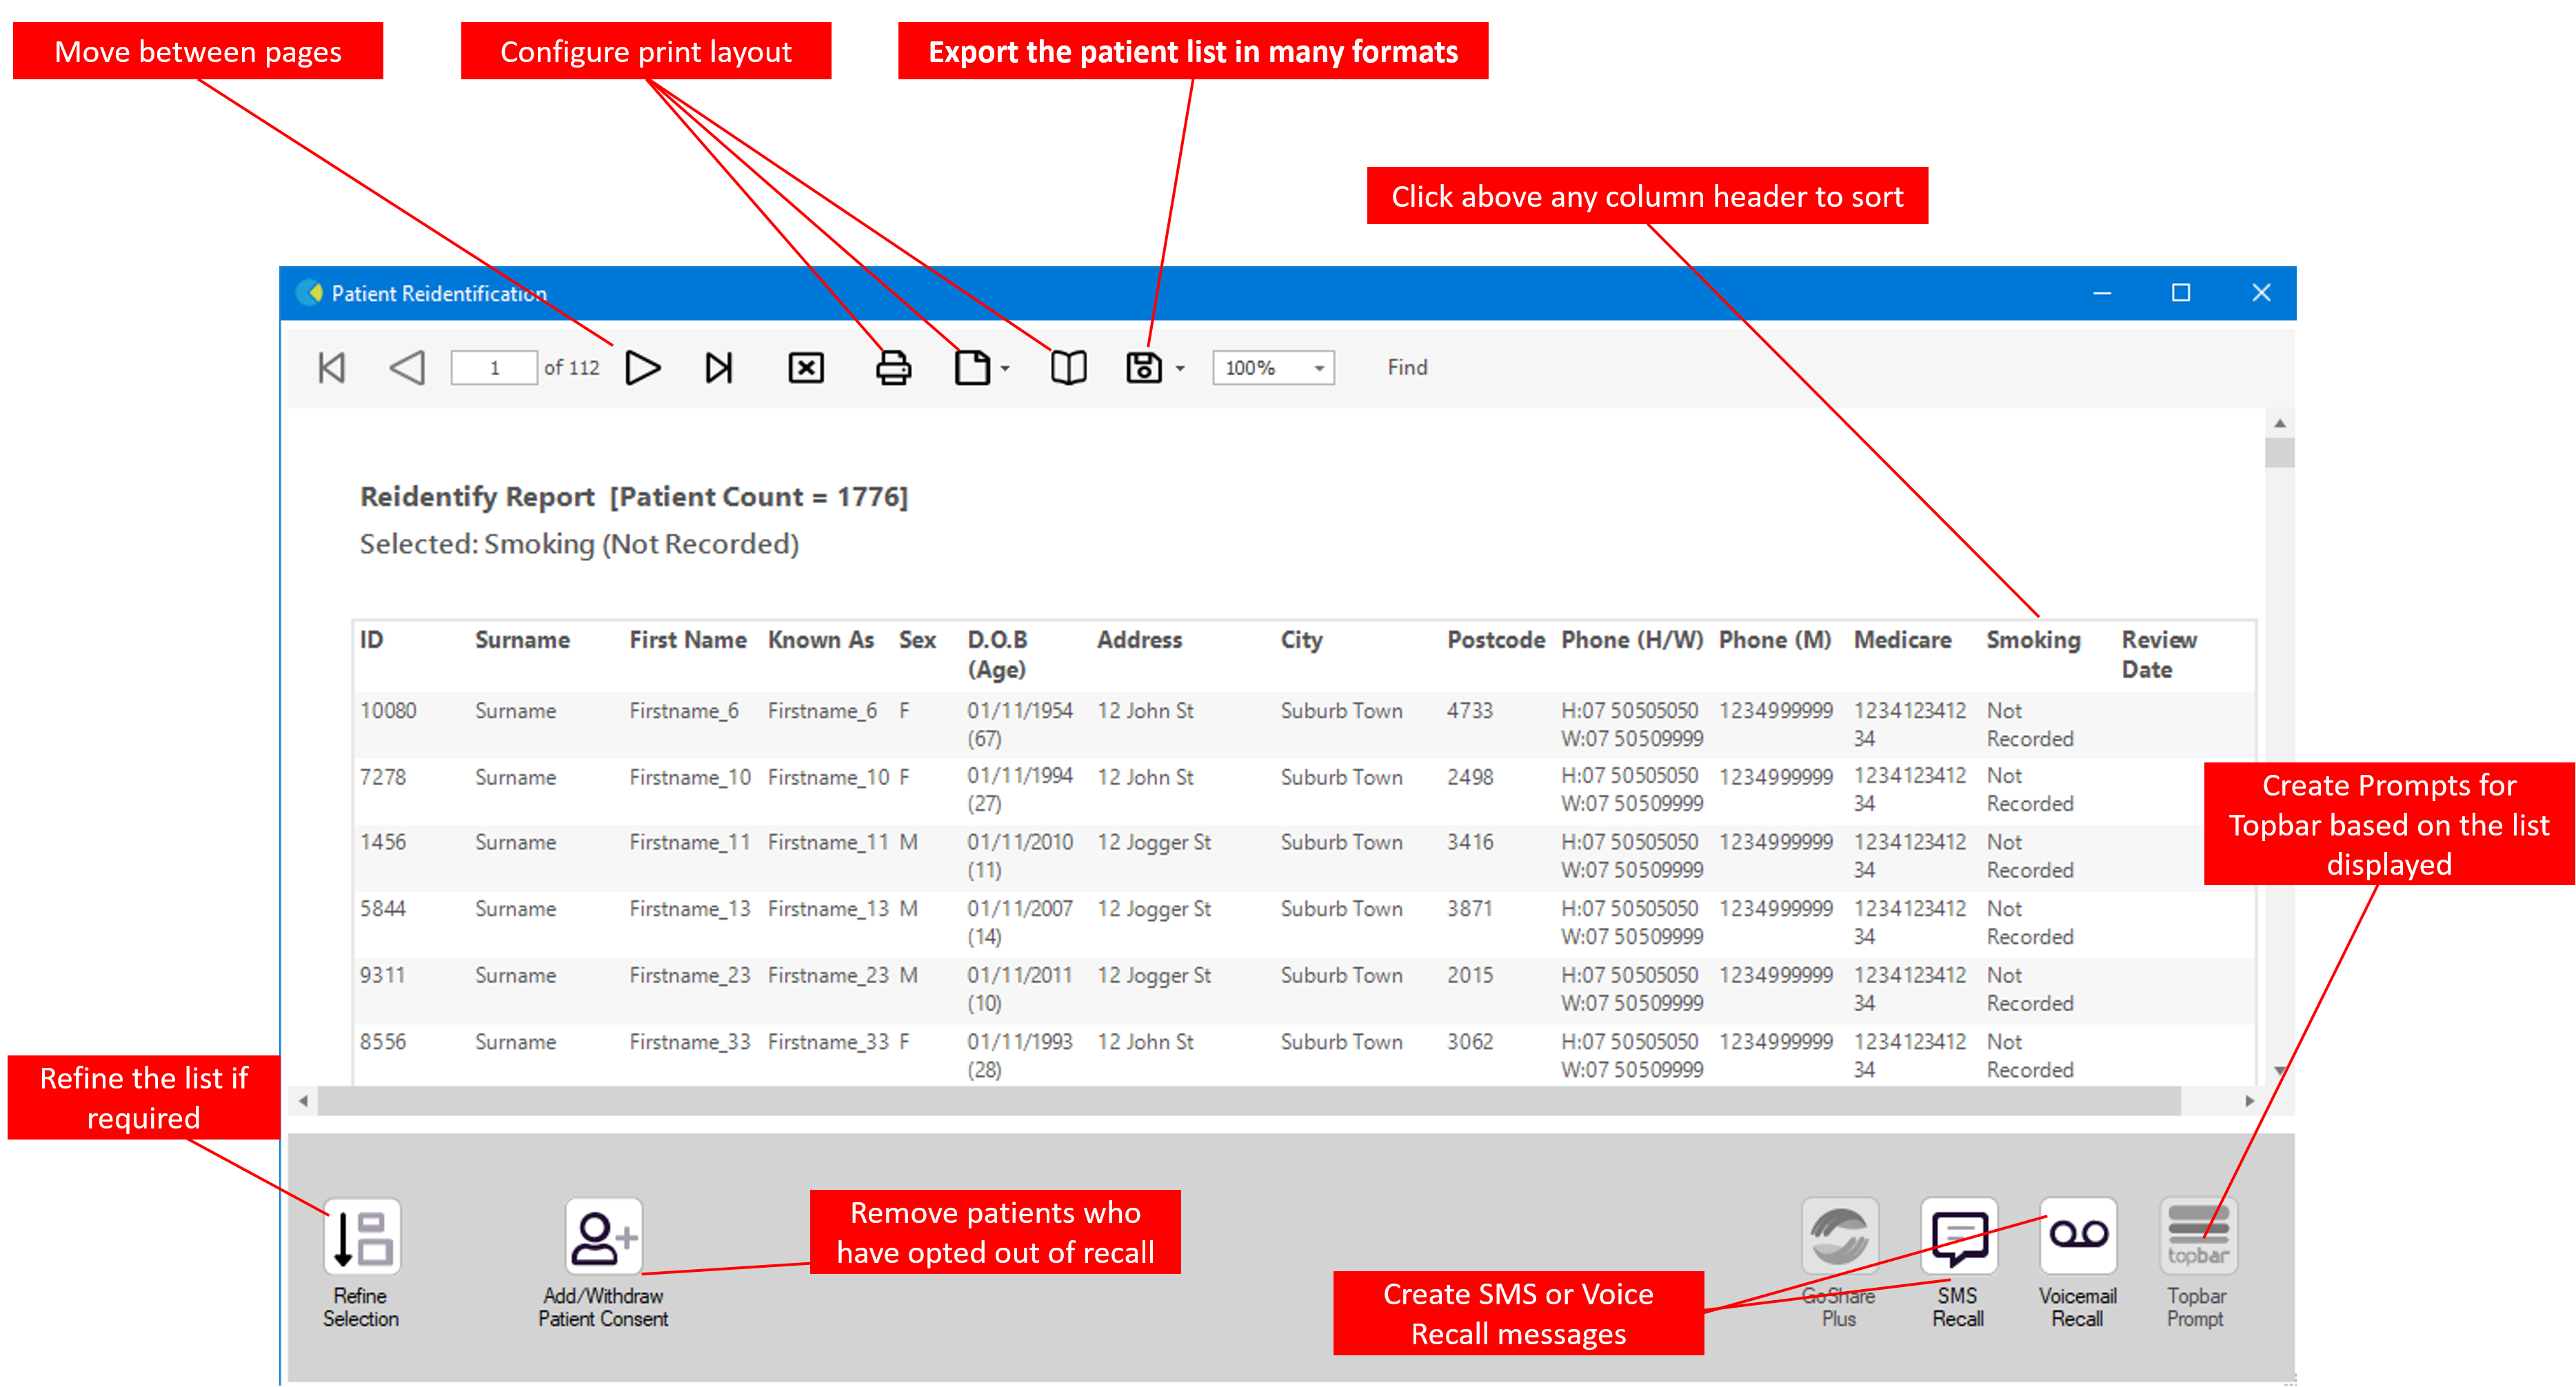Click the horizontal scrollbar left arrow
This screenshot has height=1387, width=2576.
coord(303,1101)
